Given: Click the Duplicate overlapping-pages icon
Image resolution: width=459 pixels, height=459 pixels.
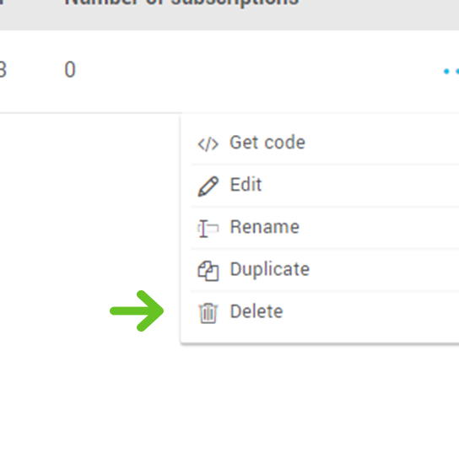Looking at the screenshot, I should coord(208,271).
